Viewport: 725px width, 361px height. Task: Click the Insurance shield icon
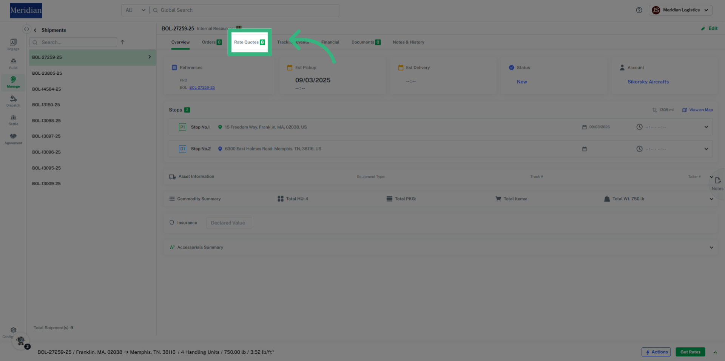click(172, 223)
